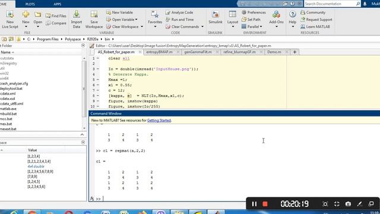Click the Search Documentation field
This screenshot has height=214, width=380.
(330, 4)
